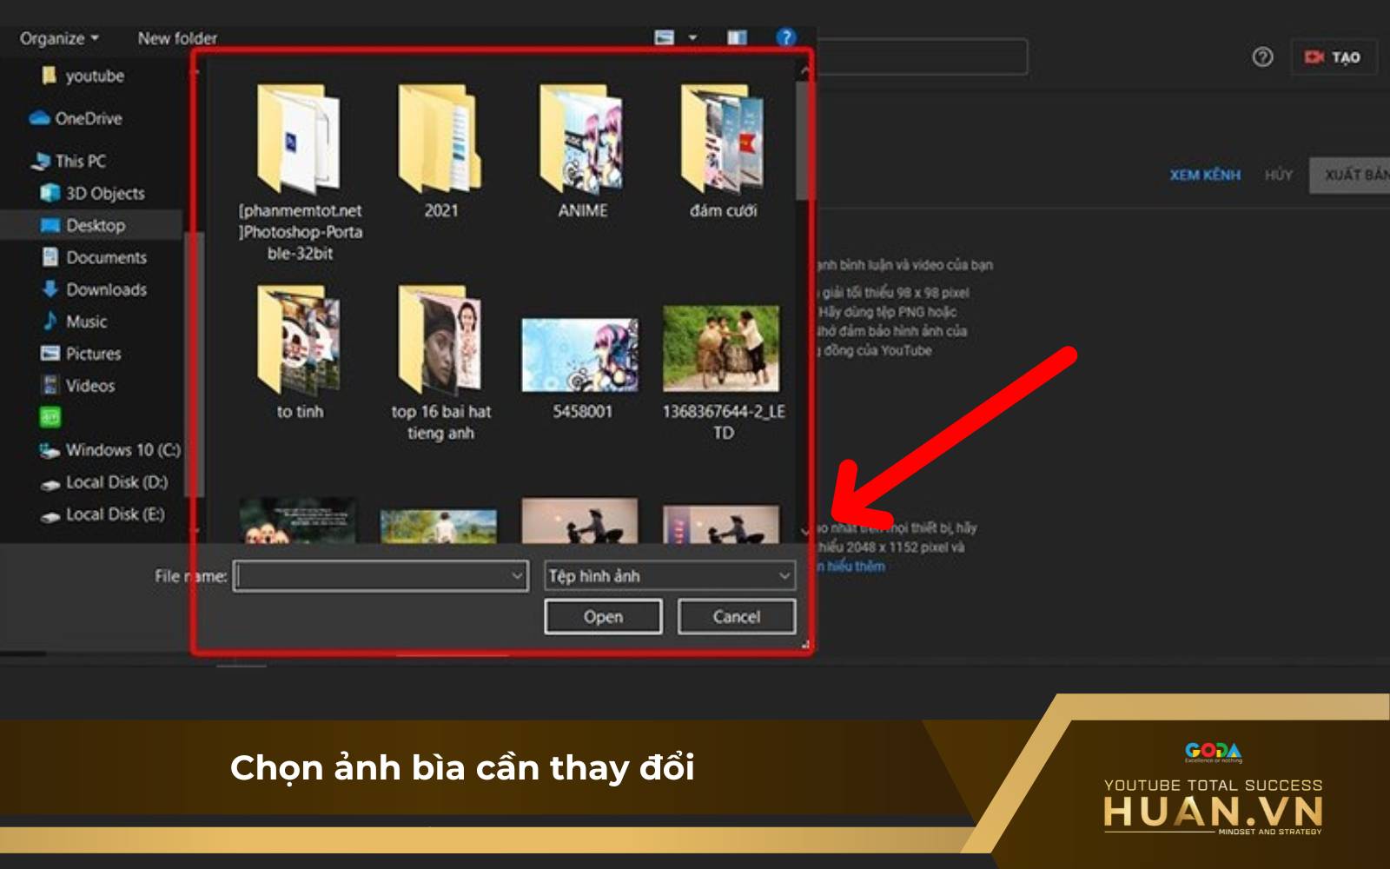
Task: Click the Open button
Action: coord(603,616)
